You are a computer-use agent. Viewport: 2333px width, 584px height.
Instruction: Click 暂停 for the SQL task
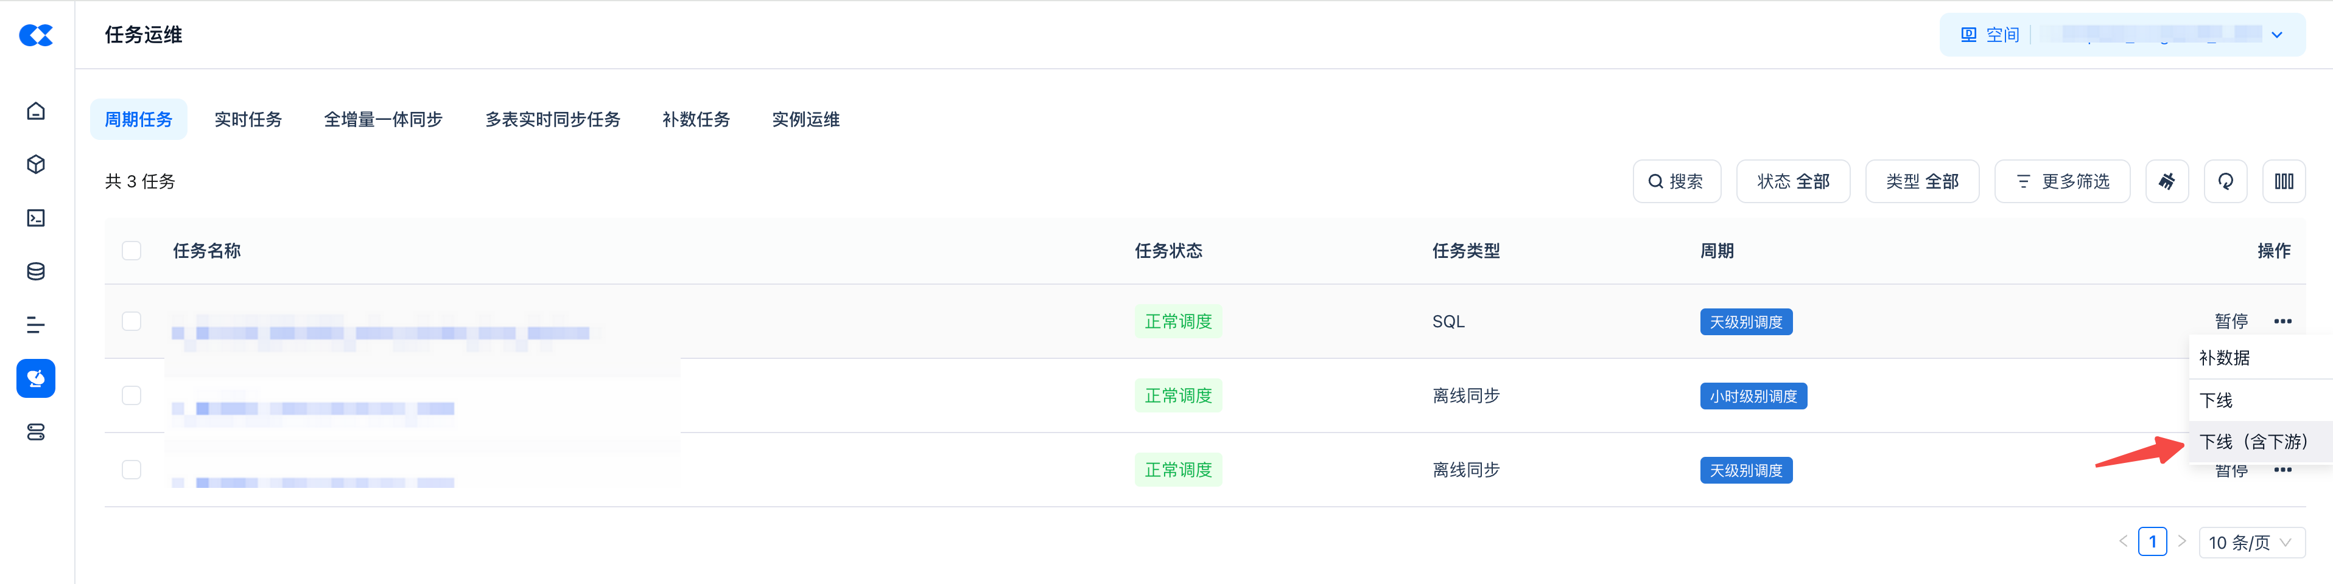point(2231,321)
